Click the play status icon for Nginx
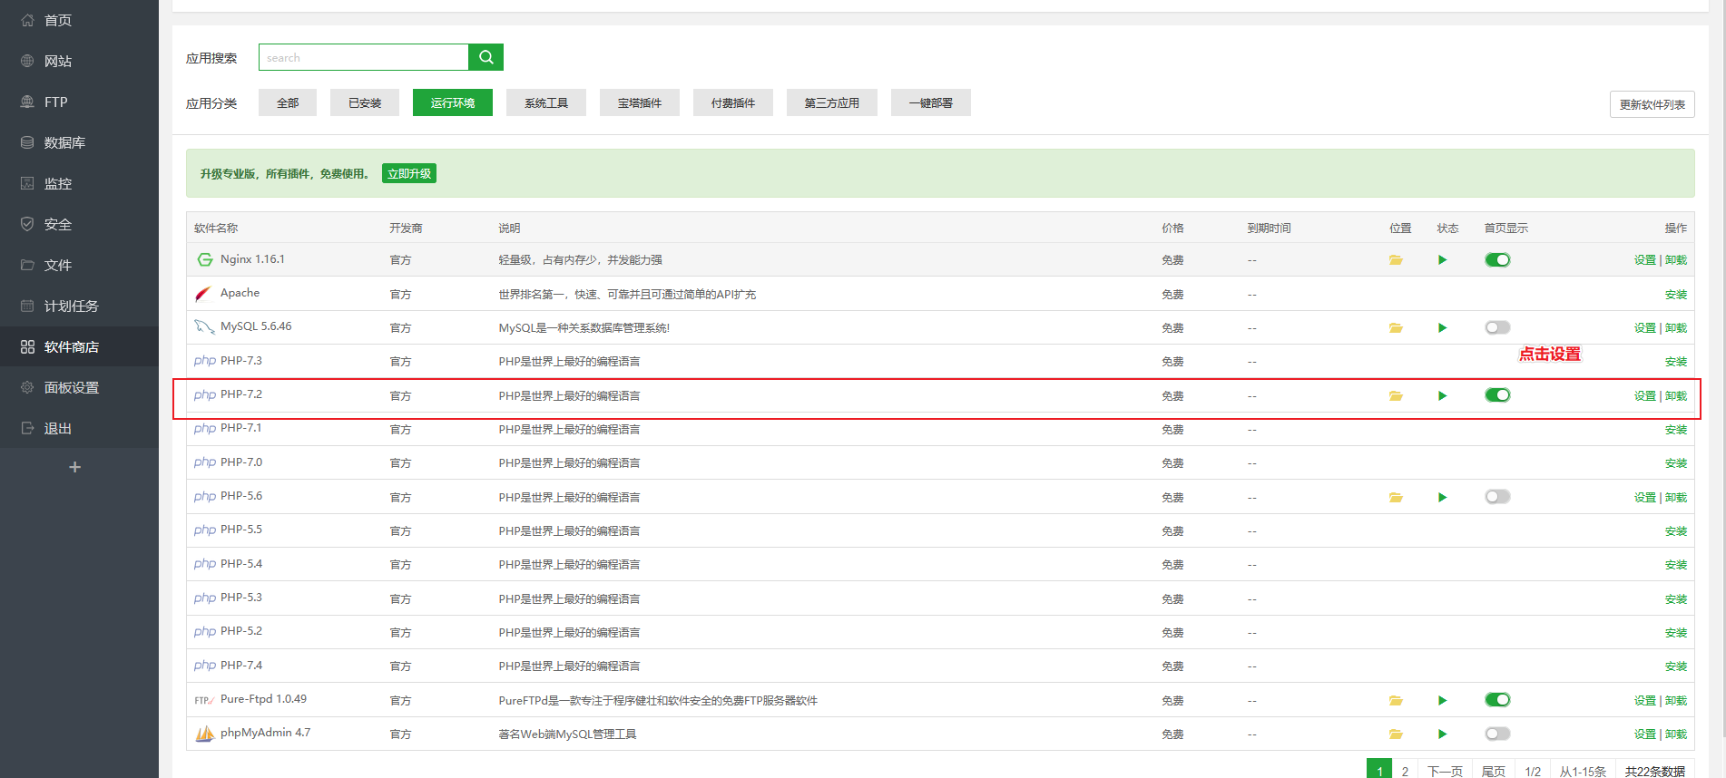Viewport: 1726px width, 778px height. [x=1442, y=260]
